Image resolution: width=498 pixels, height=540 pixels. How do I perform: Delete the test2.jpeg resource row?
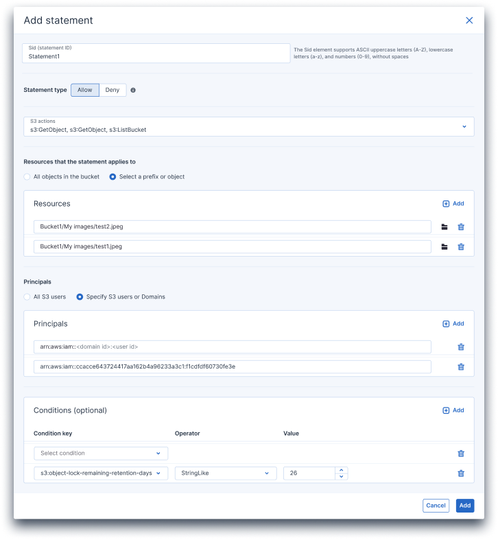click(x=461, y=227)
